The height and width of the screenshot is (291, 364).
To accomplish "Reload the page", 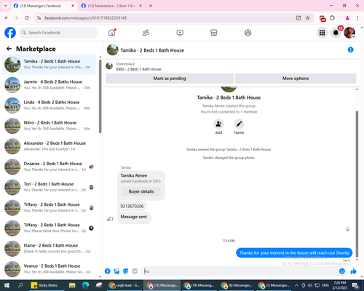I will [x=27, y=18].
